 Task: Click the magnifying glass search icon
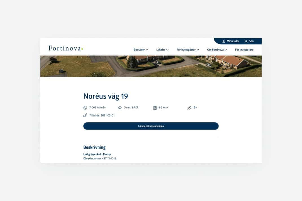click(x=246, y=41)
